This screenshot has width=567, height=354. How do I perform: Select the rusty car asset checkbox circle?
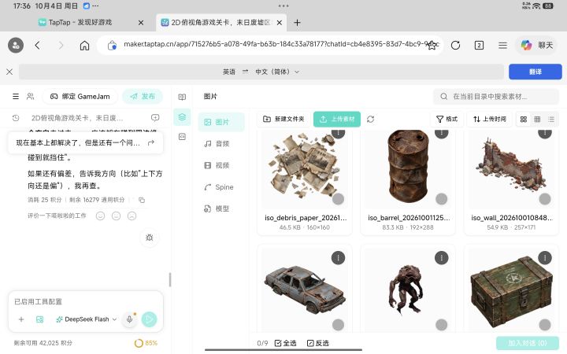click(338, 325)
